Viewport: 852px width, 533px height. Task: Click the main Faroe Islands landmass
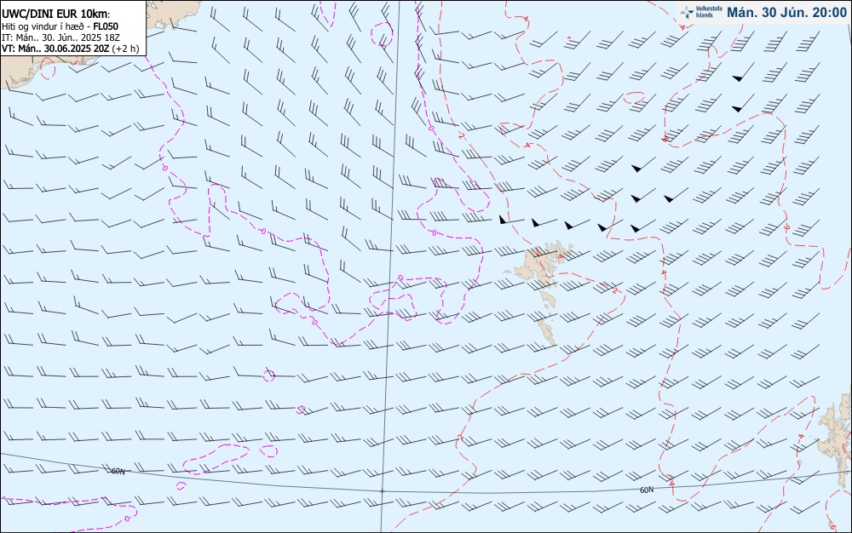(x=538, y=263)
